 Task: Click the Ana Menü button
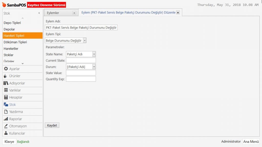click(x=251, y=142)
